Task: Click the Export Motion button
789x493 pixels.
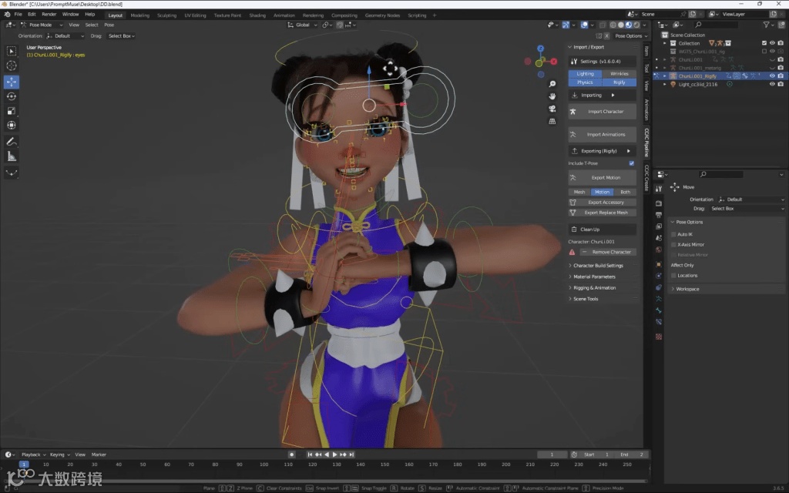Action: tap(602, 178)
